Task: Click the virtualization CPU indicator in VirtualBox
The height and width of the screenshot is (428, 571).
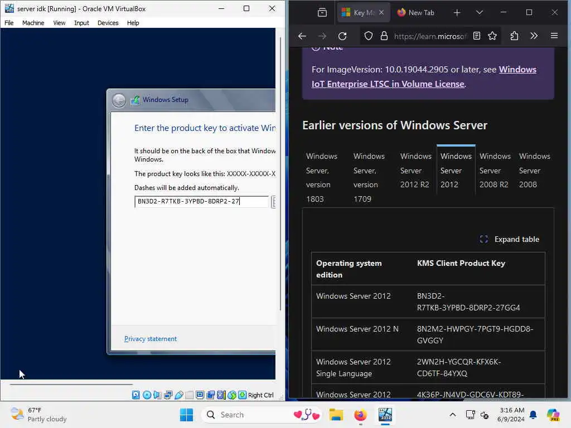Action: tap(221, 395)
